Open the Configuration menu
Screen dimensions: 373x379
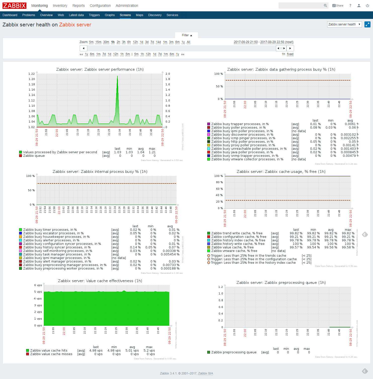(100, 6)
